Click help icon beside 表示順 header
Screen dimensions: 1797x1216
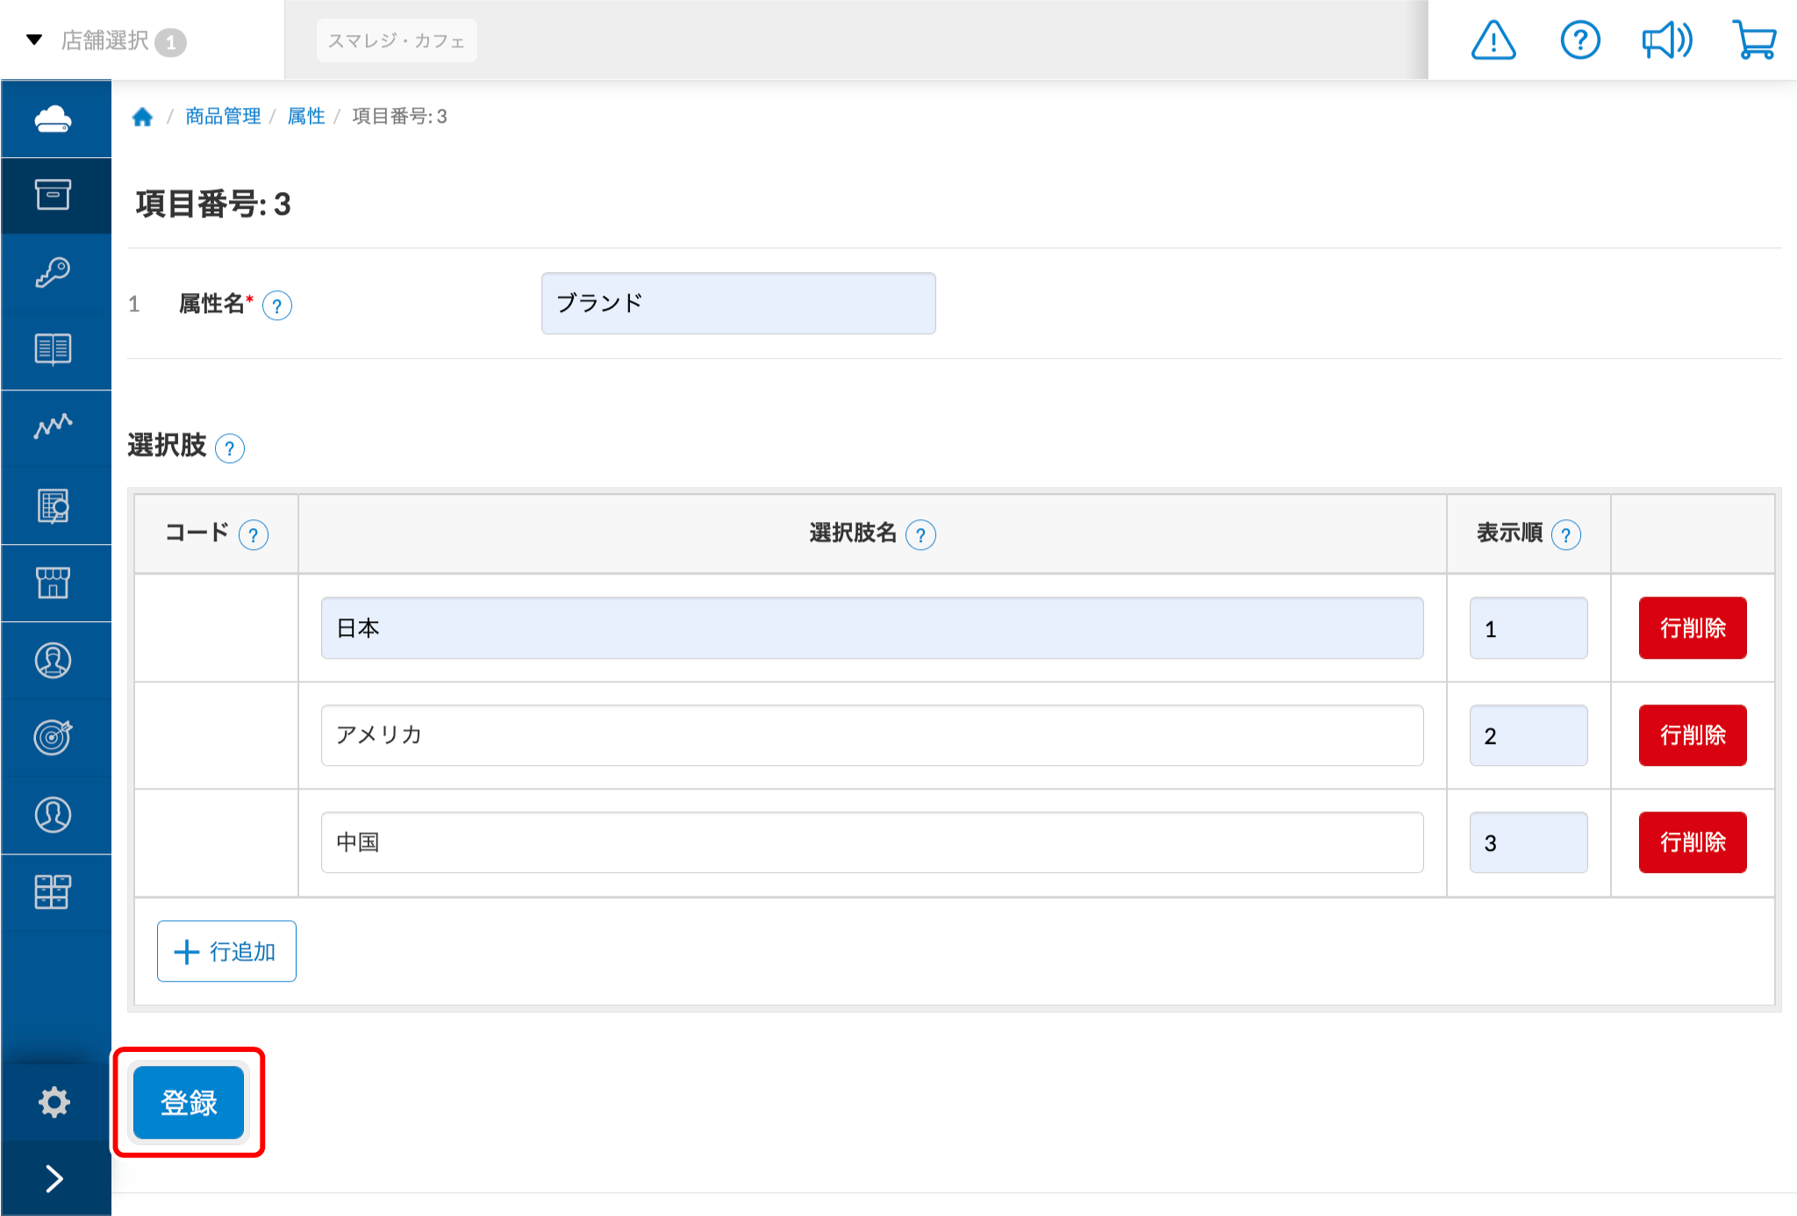tap(1565, 534)
